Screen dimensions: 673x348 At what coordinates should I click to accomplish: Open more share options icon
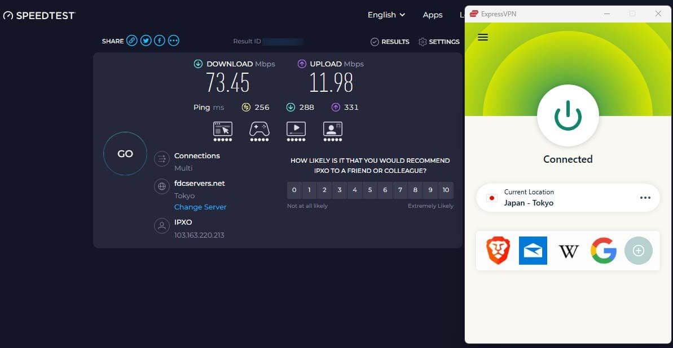coord(173,41)
